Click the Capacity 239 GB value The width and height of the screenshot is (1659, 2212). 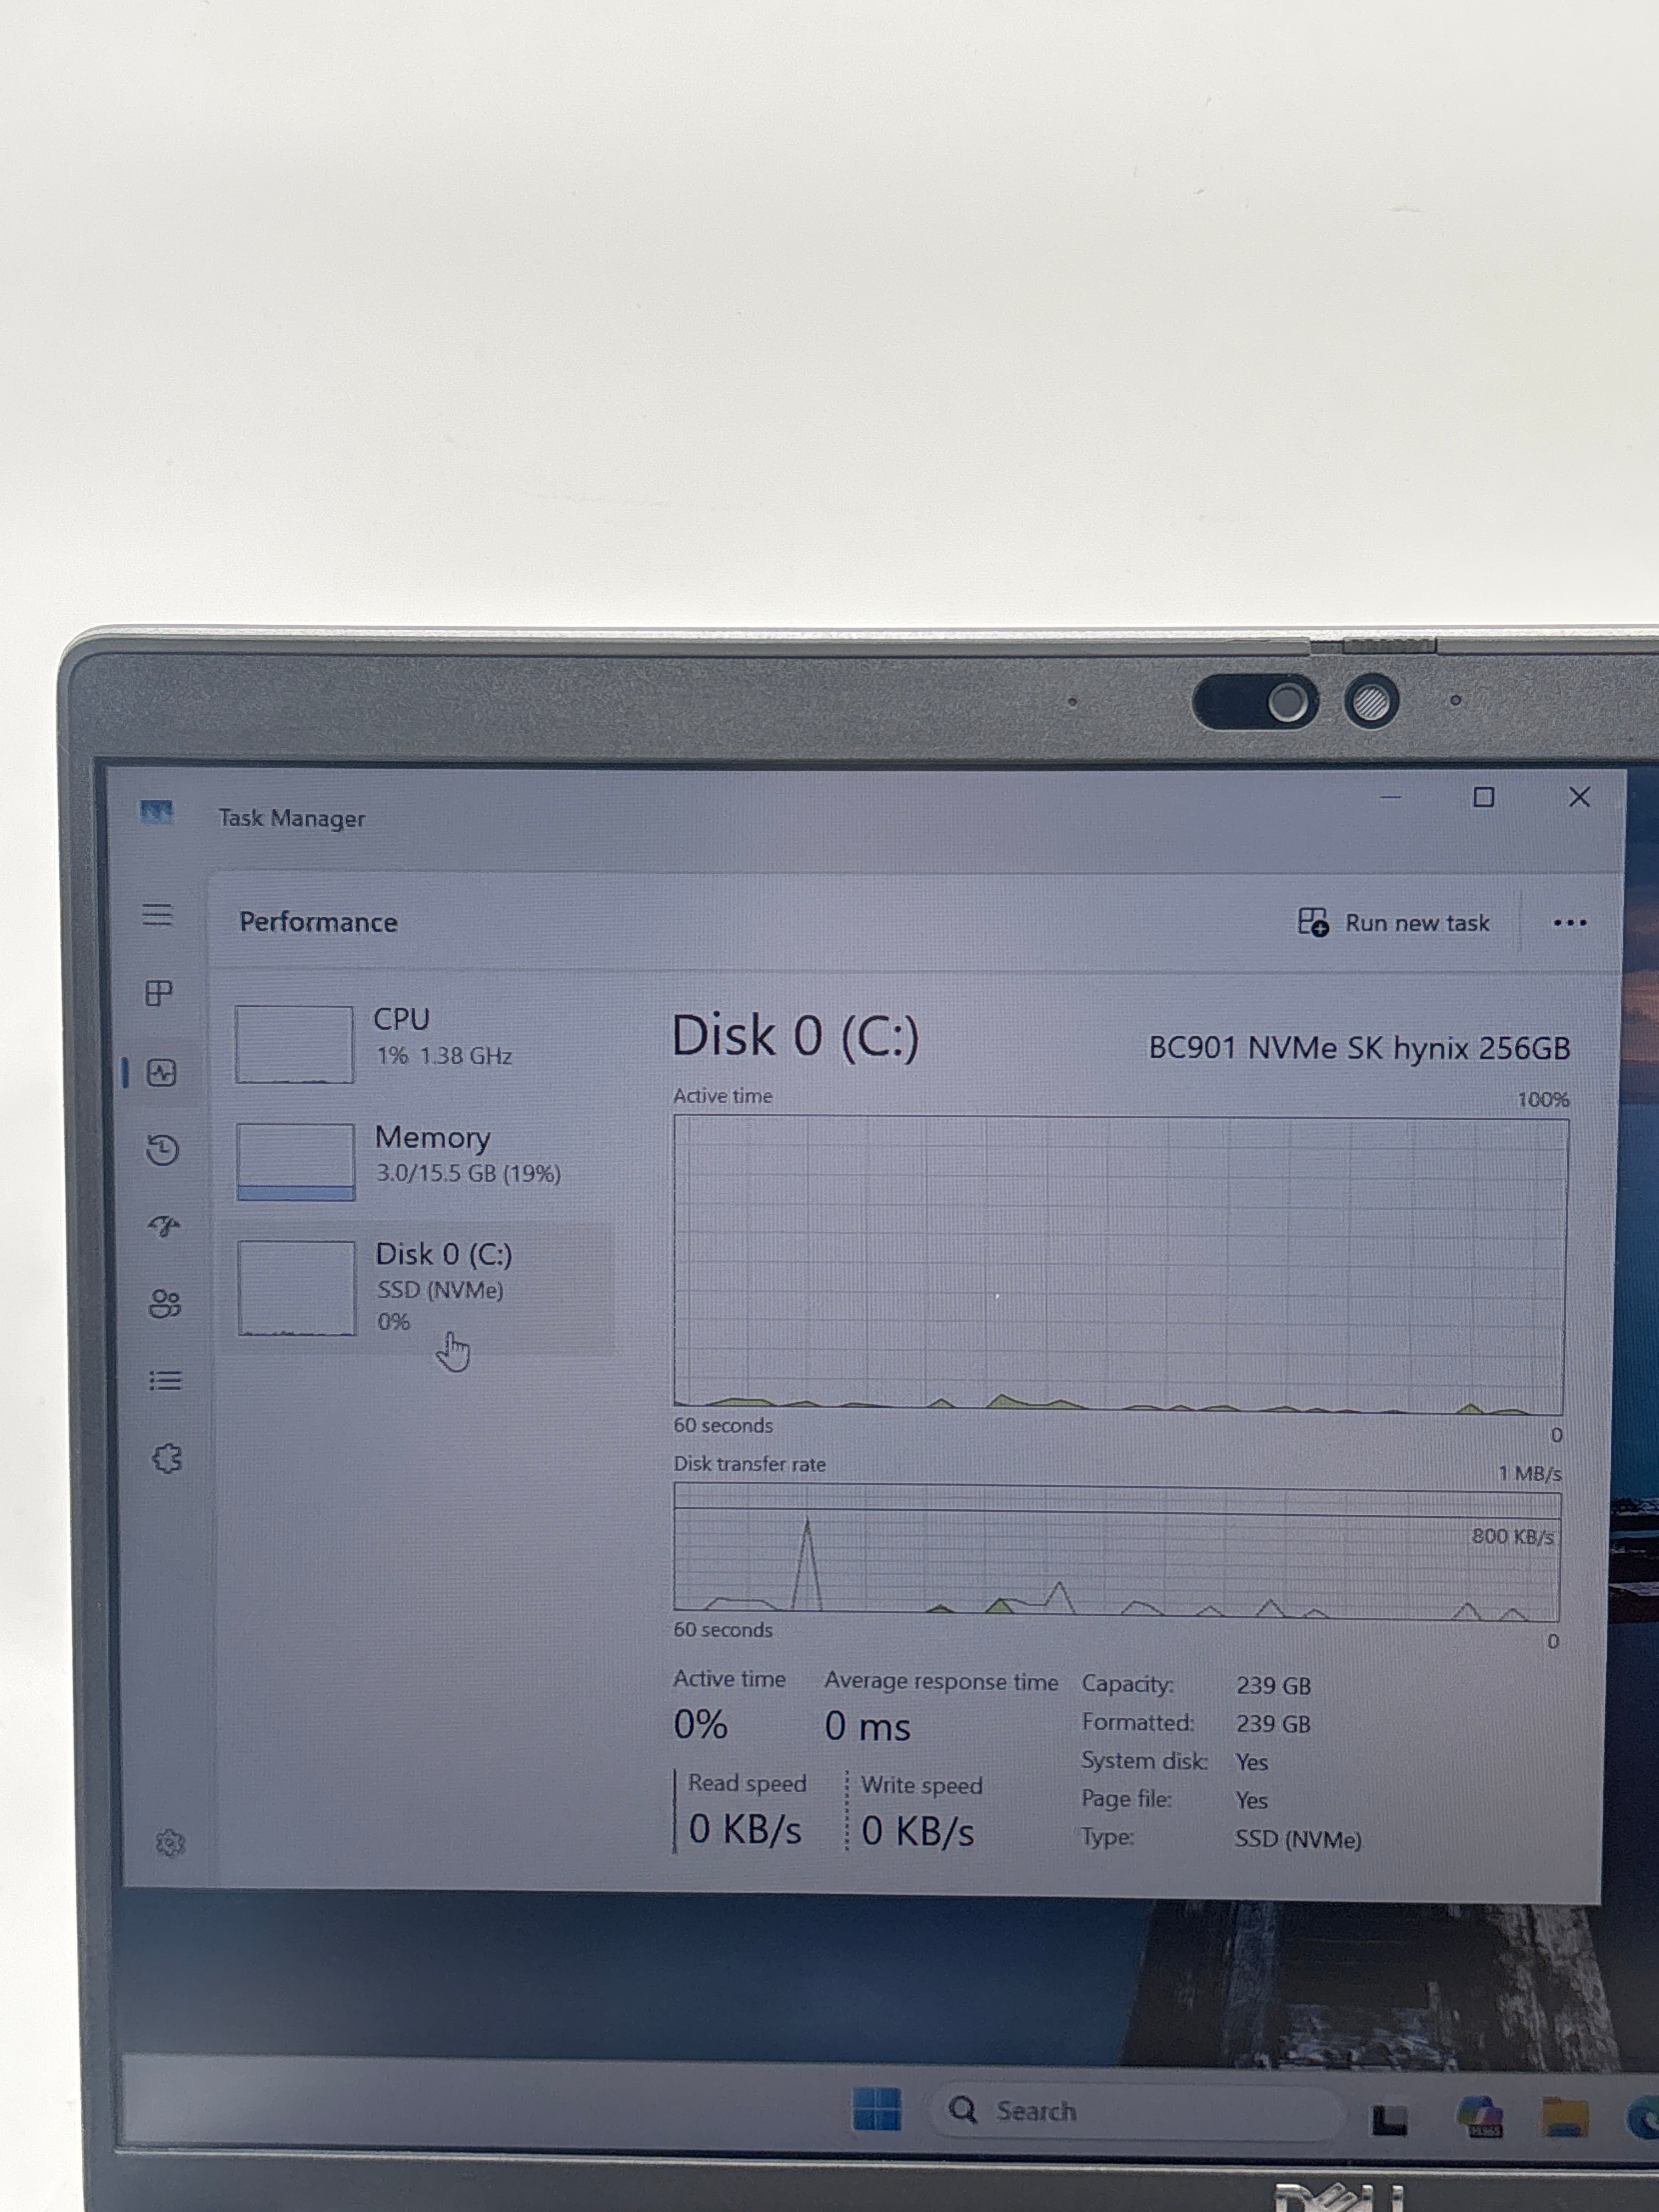tap(1273, 1685)
